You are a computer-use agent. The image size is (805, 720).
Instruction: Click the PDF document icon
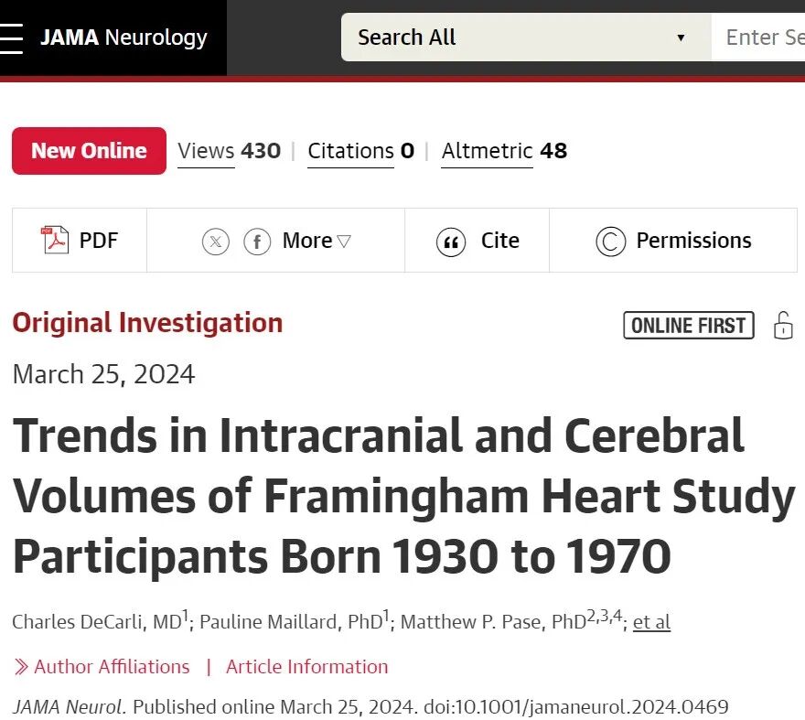55,240
